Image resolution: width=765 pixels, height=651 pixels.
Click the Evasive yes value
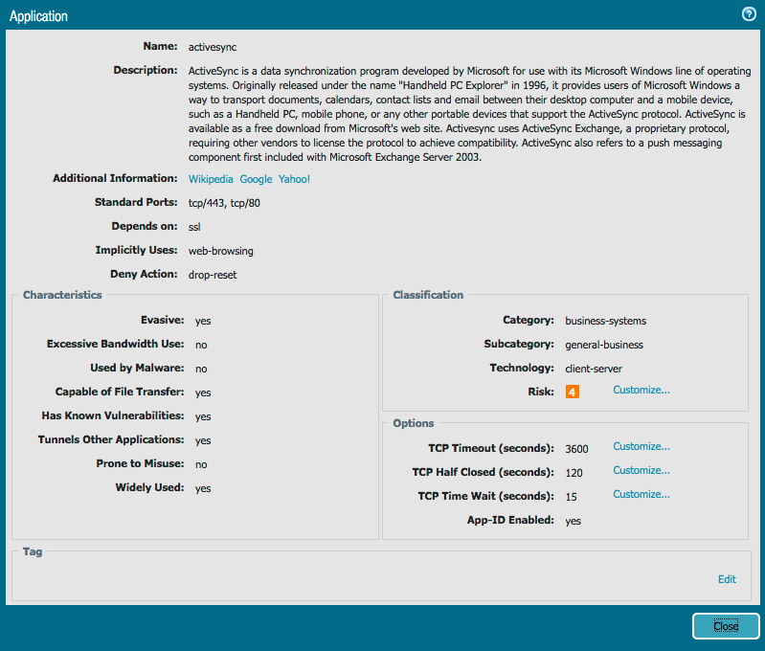[x=203, y=321]
